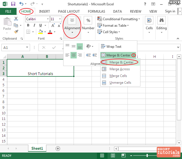Click the zoom slider handle

coord(147,155)
